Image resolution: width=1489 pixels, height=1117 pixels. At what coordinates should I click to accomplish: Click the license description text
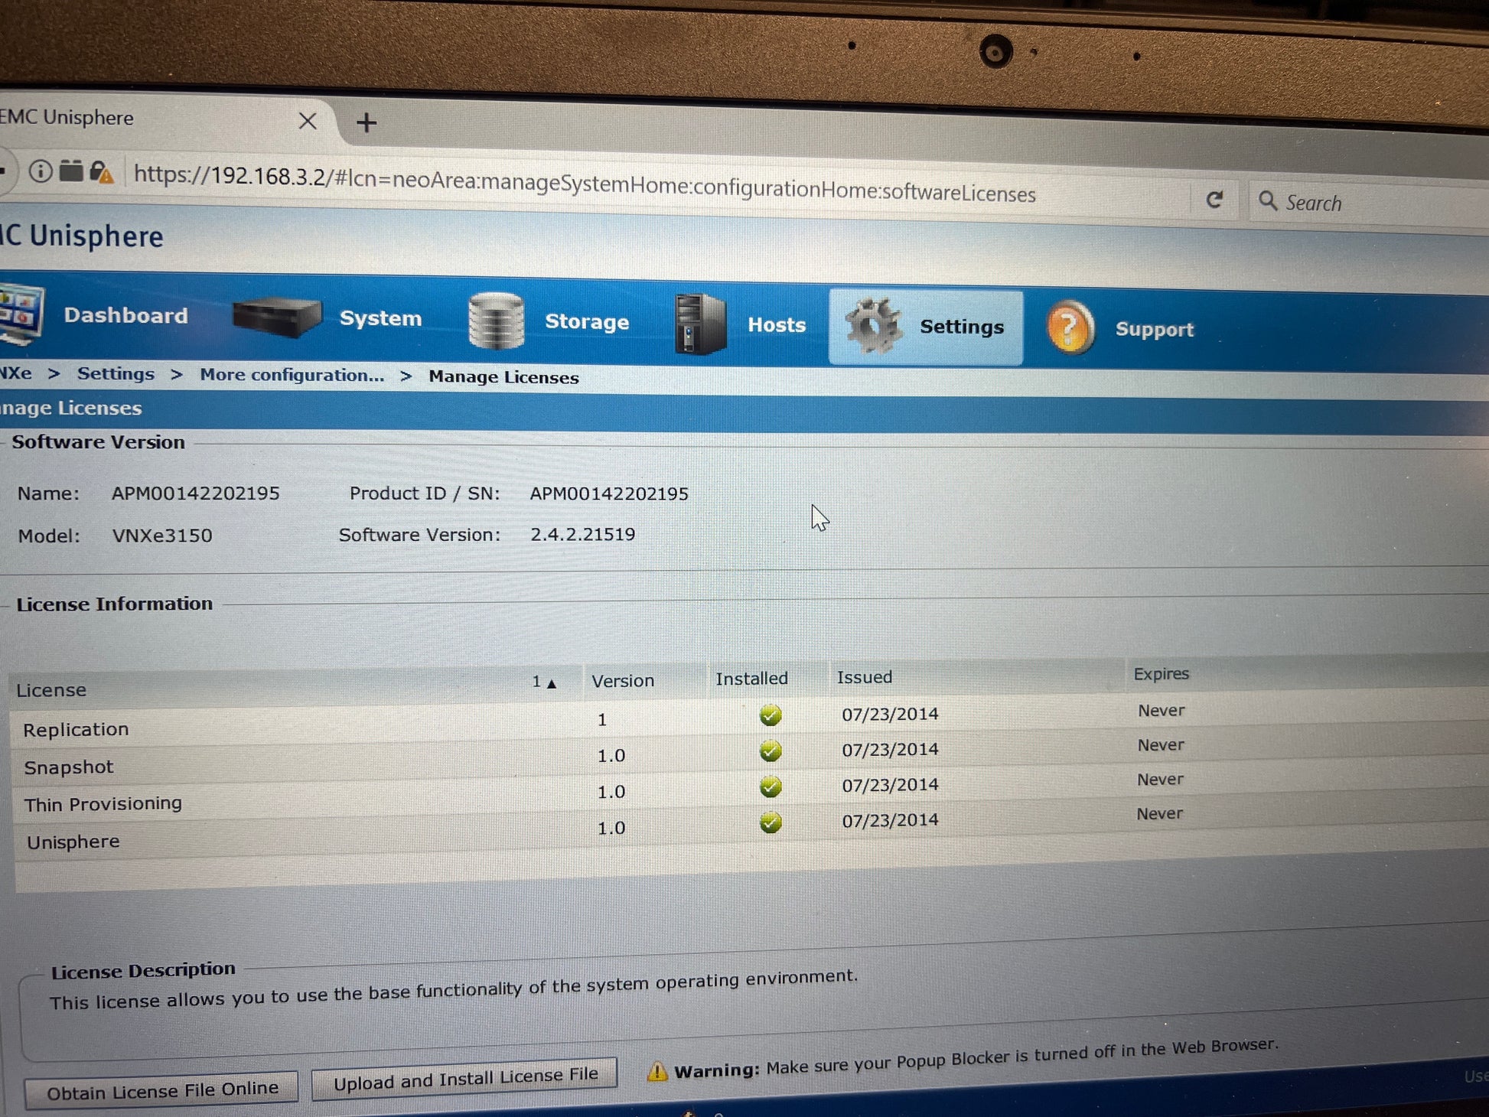(454, 990)
